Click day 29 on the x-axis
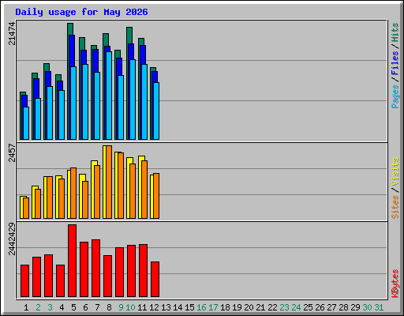The image size is (404, 316). pyautogui.click(x=355, y=307)
